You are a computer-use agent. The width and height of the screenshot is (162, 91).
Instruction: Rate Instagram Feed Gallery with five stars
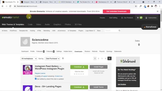(83, 74)
